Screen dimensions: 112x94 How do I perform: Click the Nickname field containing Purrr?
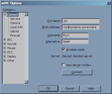click(75, 35)
